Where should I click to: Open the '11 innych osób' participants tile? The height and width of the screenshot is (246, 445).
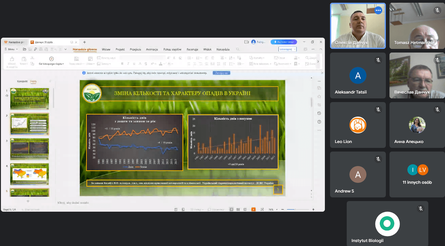417,174
